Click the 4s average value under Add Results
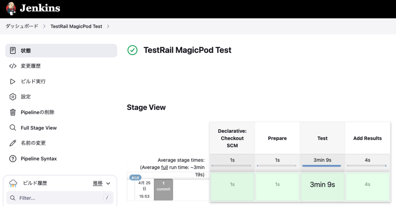 [x=368, y=160]
